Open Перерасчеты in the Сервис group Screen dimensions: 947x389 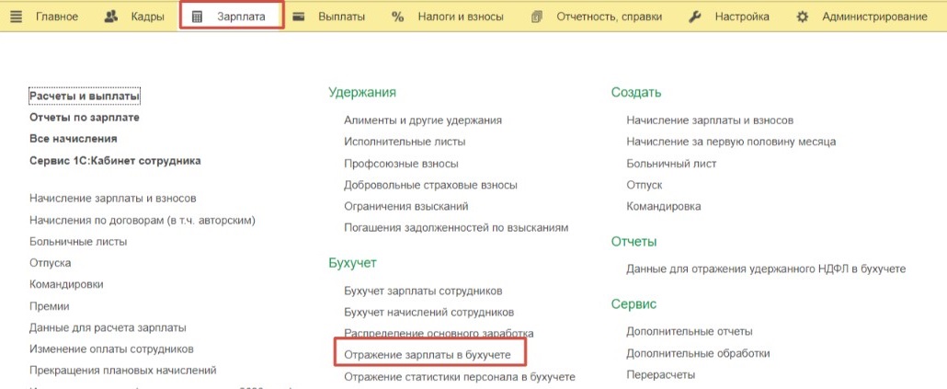pos(660,374)
